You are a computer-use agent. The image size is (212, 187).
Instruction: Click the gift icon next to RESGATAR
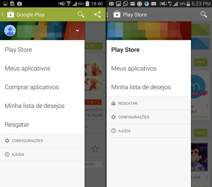[113, 103]
